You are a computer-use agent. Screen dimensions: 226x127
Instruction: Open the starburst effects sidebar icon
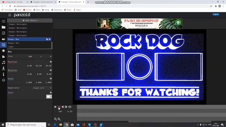[x=4, y=51]
